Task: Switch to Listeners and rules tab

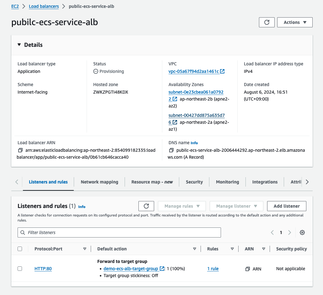Action: [x=48, y=182]
